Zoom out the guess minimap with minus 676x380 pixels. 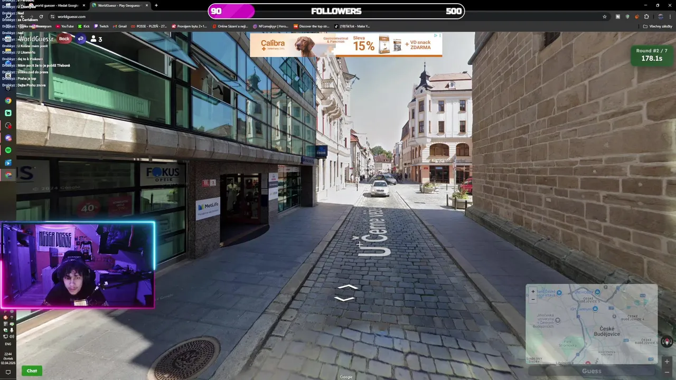(533, 299)
